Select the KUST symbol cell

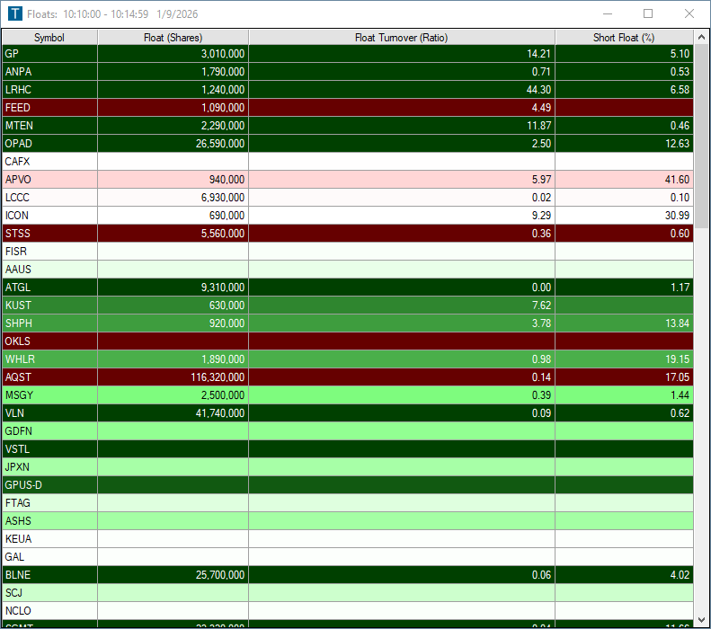49,306
